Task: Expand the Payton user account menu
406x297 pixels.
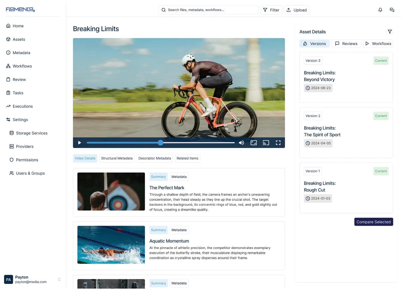Action: pos(59,279)
